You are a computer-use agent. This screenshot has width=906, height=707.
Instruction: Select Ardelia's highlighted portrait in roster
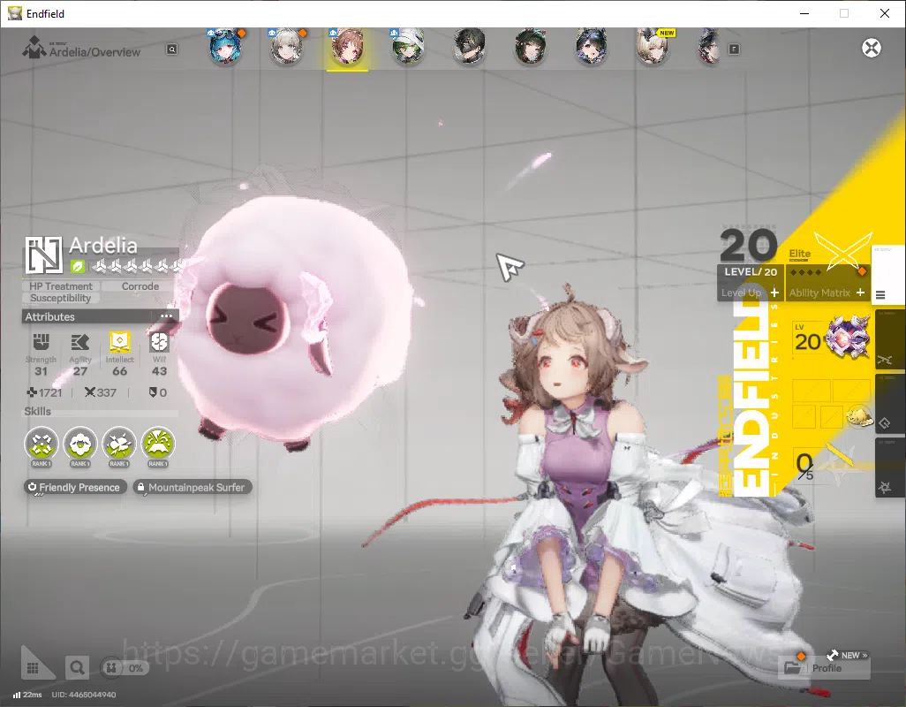tap(347, 48)
